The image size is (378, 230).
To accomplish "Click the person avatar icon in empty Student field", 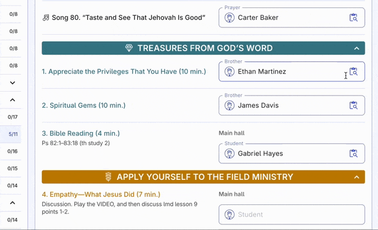I will tap(229, 215).
